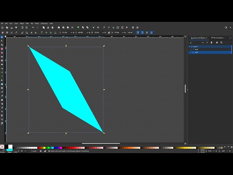Select the Zoom tool in toolbox
The image size is (233, 175).
pos(2,120)
